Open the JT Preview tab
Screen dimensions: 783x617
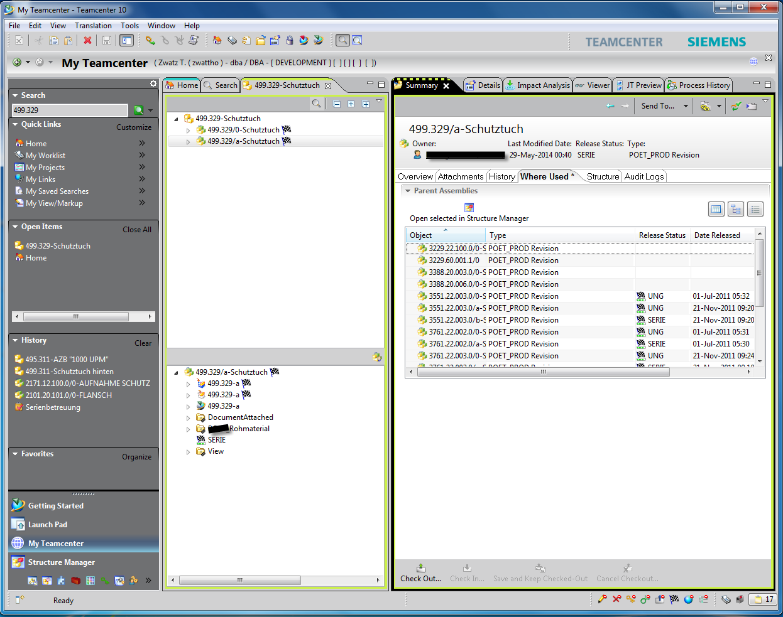coord(638,85)
